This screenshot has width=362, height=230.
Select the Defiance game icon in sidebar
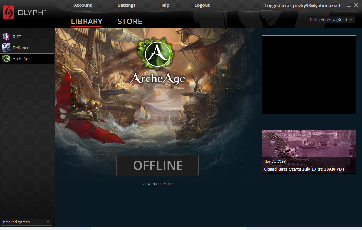tap(6, 48)
